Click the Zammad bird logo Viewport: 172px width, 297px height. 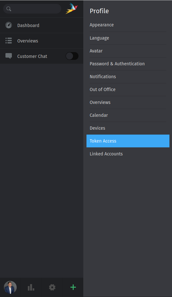pos(72,8)
